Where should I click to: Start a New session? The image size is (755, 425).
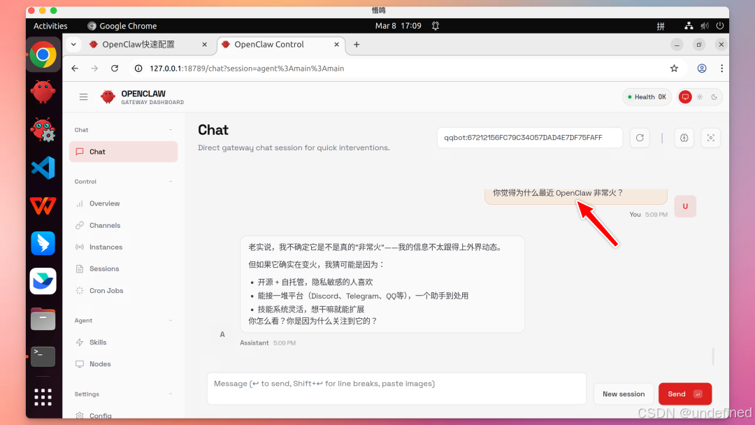coord(624,394)
